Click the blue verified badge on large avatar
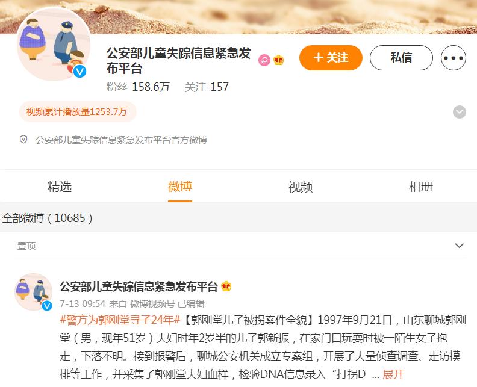This screenshot has width=477, height=387. click(x=79, y=71)
